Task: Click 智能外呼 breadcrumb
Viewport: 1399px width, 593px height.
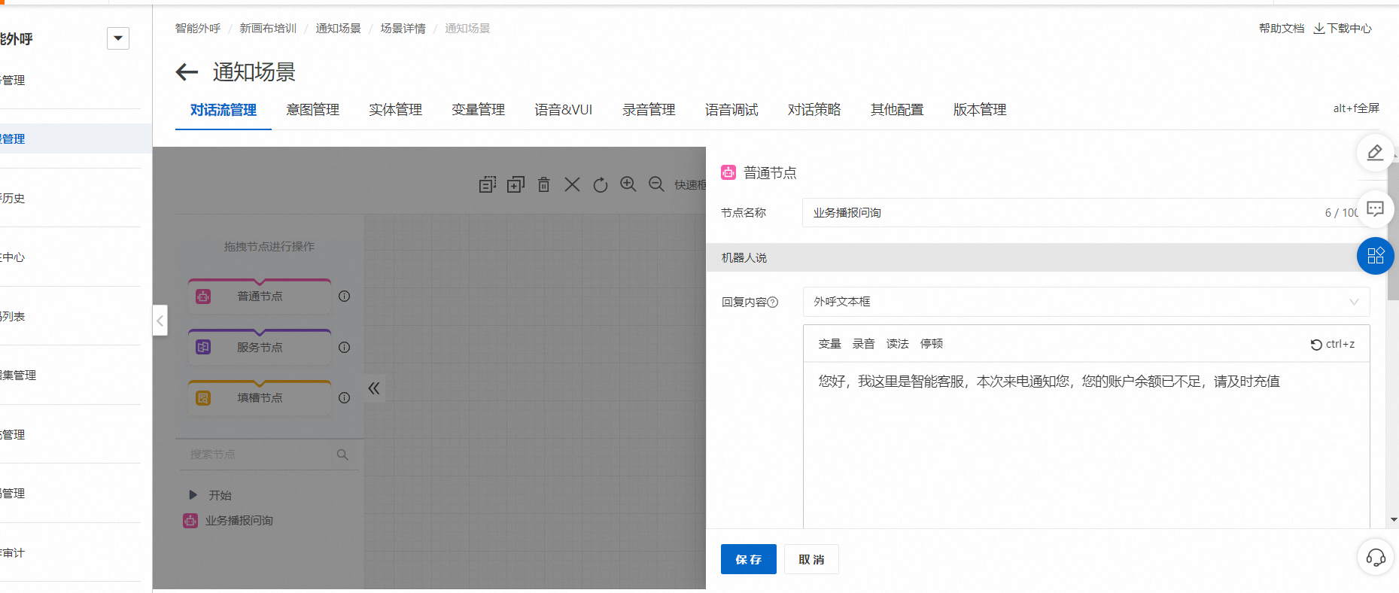Action: click(198, 29)
